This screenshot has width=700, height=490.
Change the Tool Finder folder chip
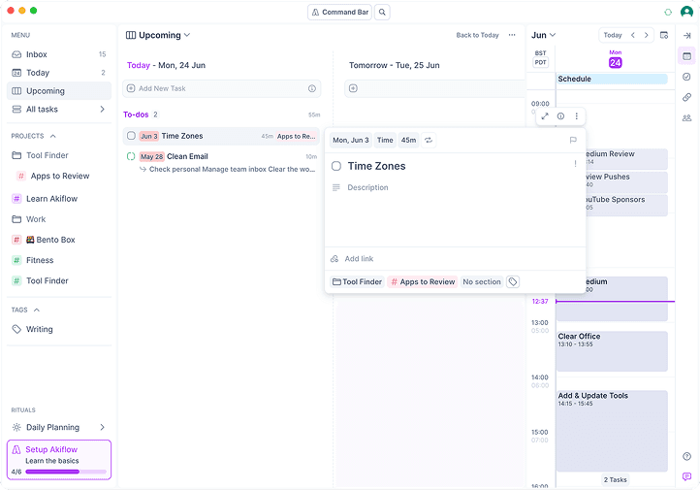click(x=357, y=281)
